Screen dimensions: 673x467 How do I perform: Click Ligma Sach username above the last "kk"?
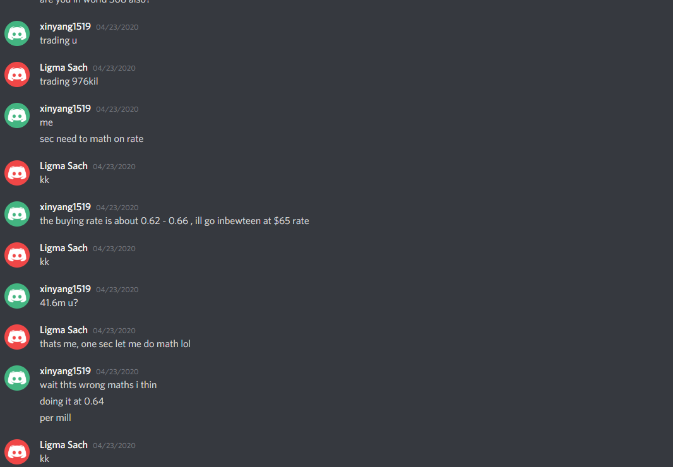pos(64,445)
